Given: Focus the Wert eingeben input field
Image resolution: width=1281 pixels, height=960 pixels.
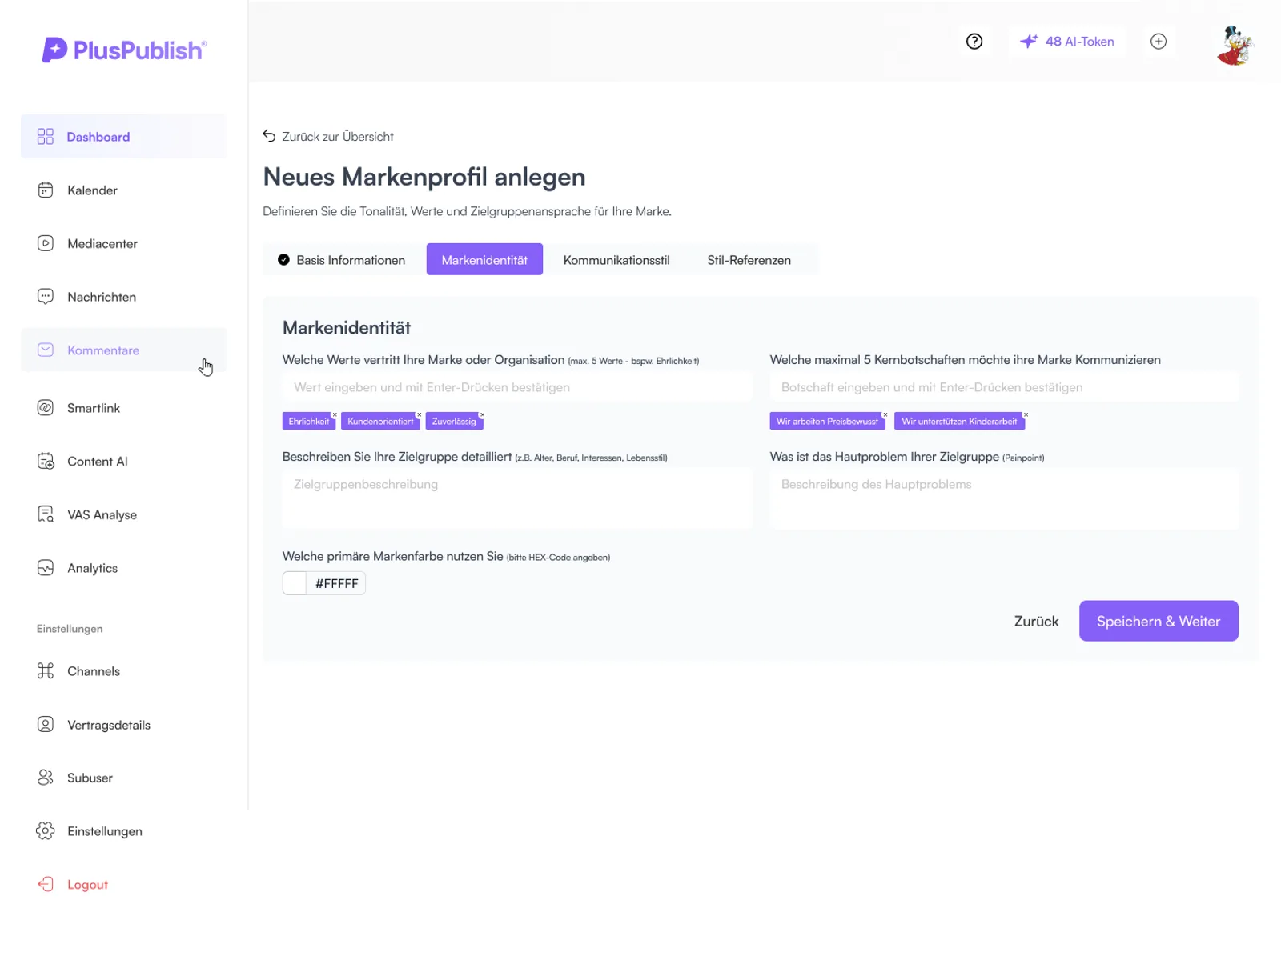Looking at the screenshot, I should [517, 387].
